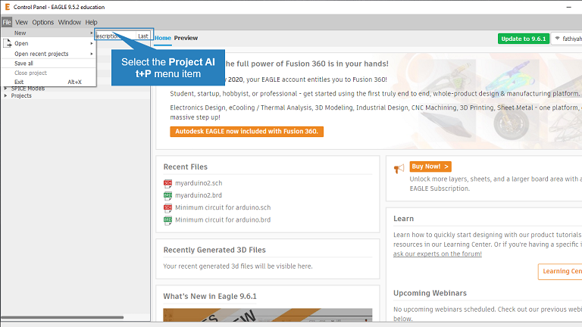Choose Save all from File menu
Screen dimensions: 582x327
point(48,64)
